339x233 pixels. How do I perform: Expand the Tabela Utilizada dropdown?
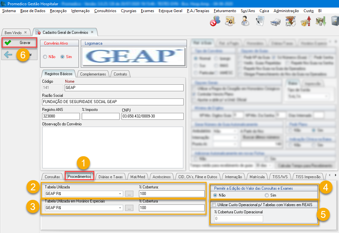click(121, 194)
